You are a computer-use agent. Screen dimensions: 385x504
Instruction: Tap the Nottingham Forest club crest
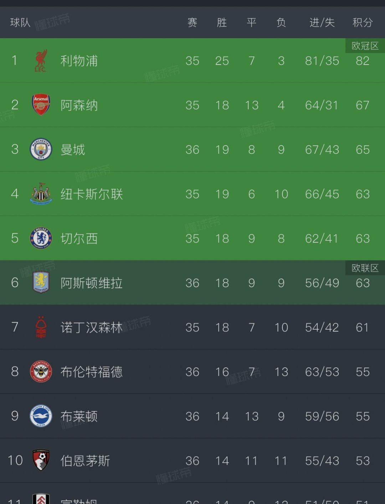tap(41, 327)
